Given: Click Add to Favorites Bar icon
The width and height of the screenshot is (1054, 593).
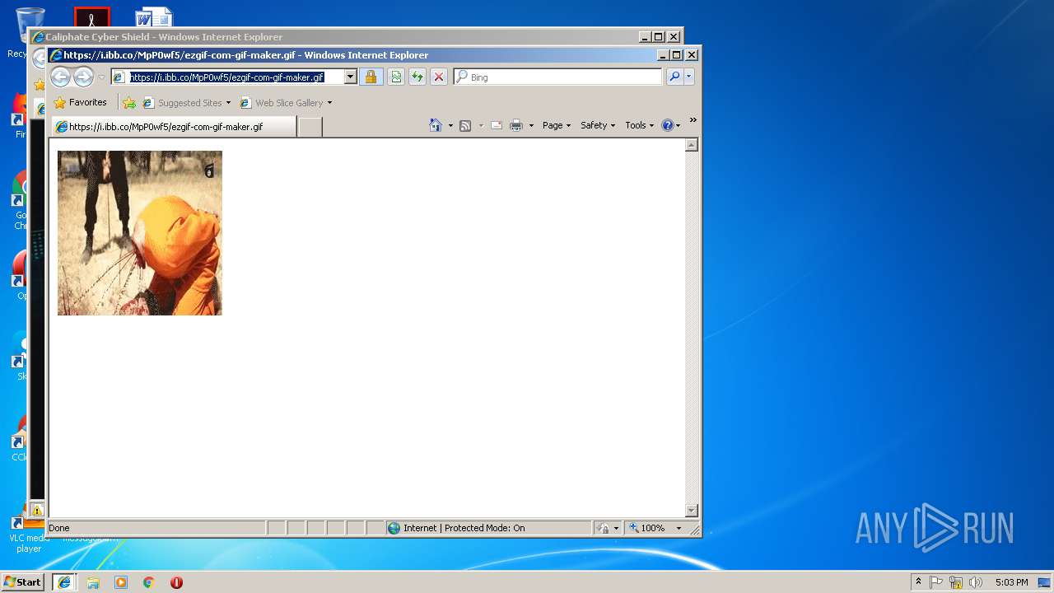Looking at the screenshot, I should pos(129,103).
